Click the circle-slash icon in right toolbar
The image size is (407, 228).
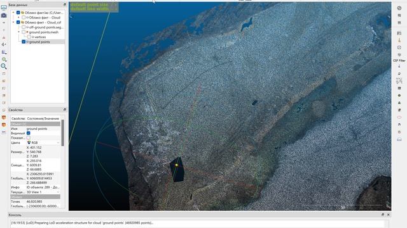399,8
